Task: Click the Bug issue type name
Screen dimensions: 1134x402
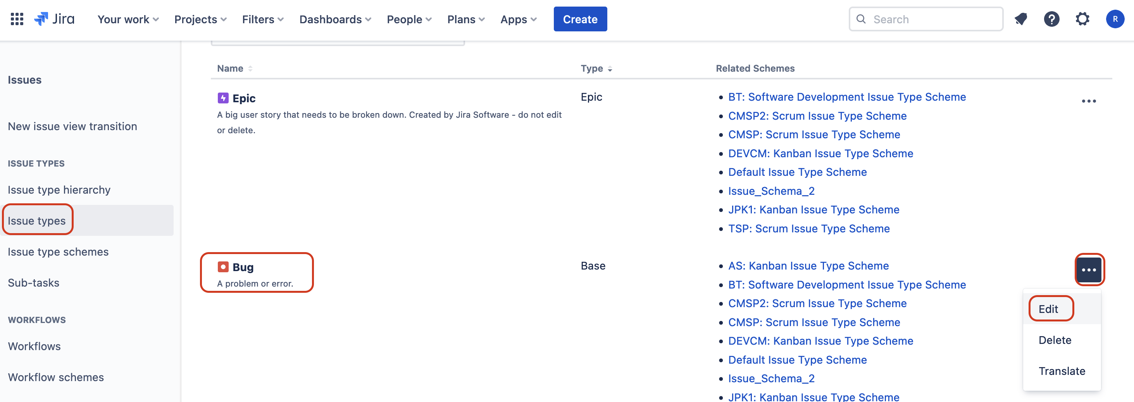Action: [243, 267]
